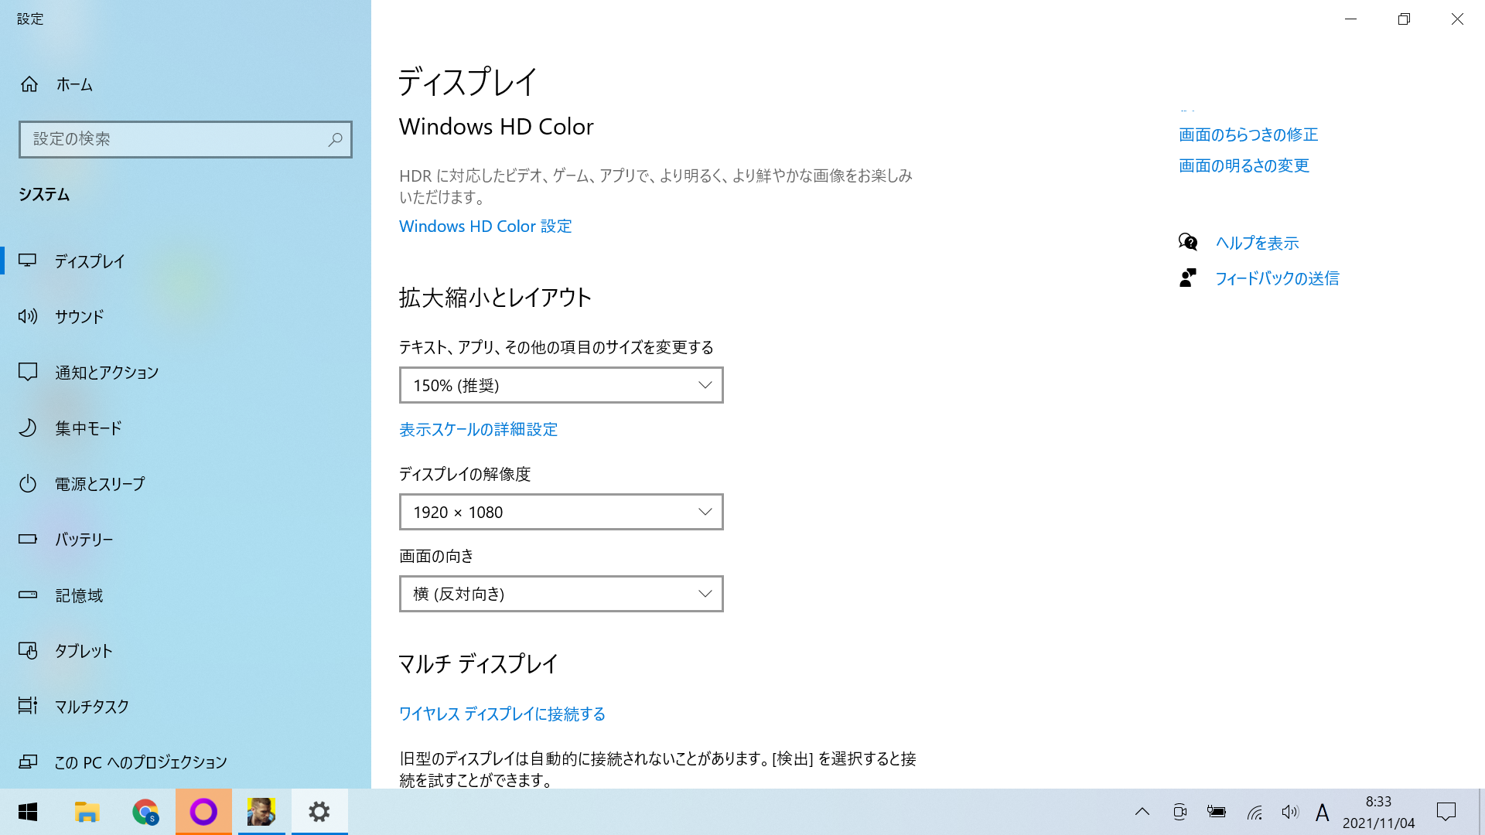Click advanced scaling settings link

pos(478,430)
